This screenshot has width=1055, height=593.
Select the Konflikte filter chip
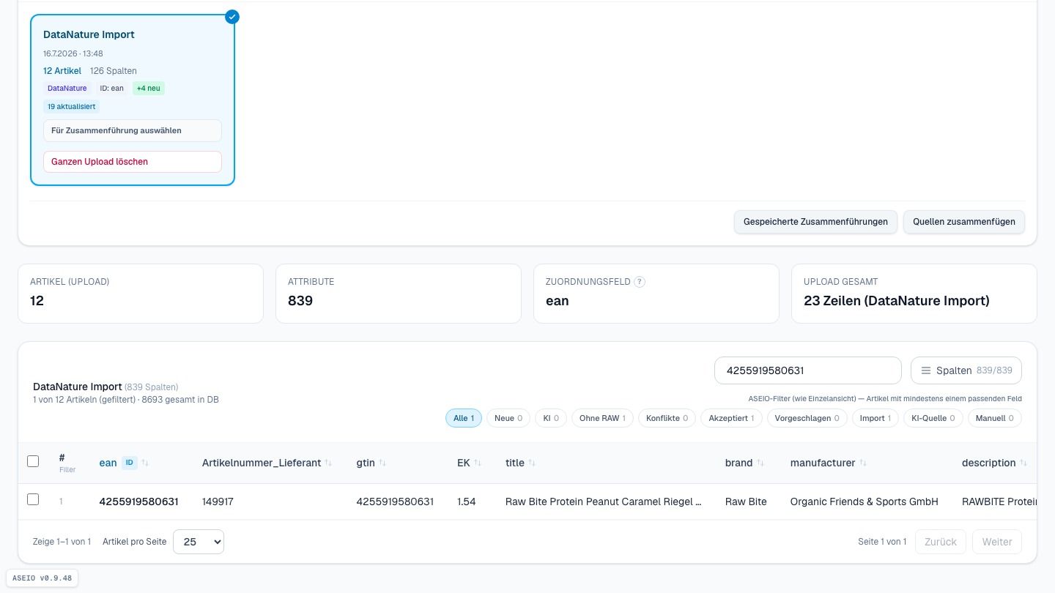point(667,418)
